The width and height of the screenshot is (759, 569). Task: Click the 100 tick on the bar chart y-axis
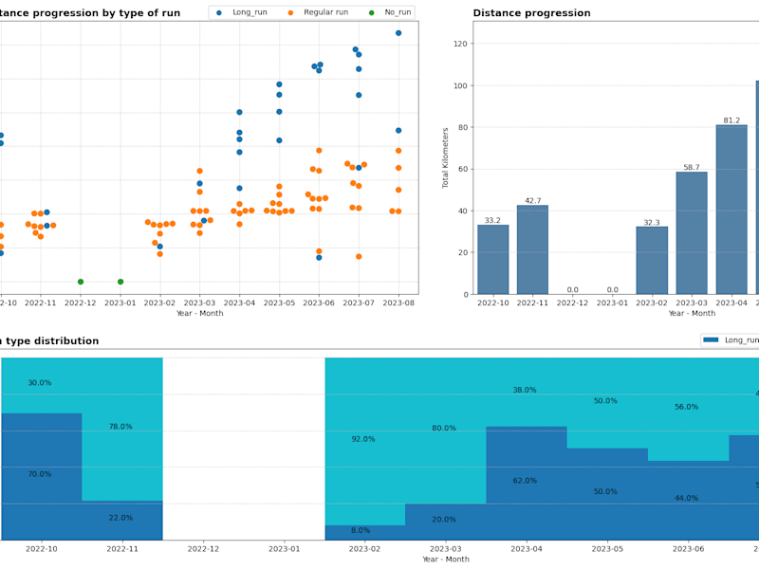click(x=460, y=85)
